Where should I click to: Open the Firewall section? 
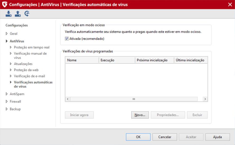tap(15, 101)
